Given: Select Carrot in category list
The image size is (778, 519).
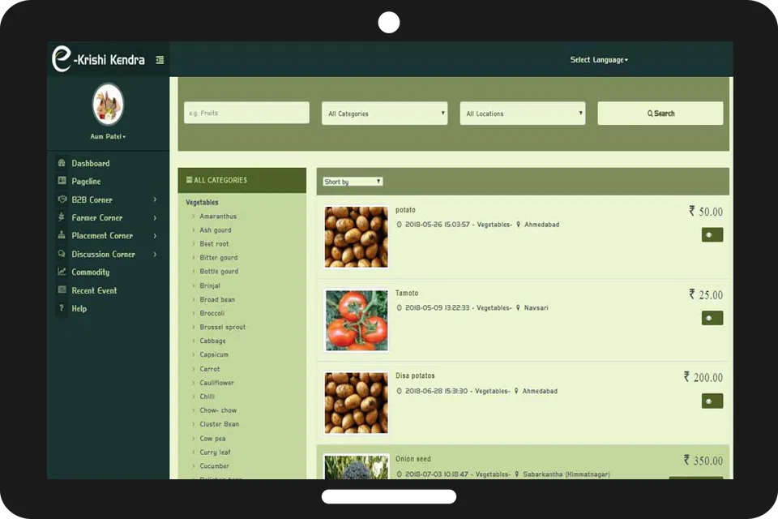Looking at the screenshot, I should point(209,368).
